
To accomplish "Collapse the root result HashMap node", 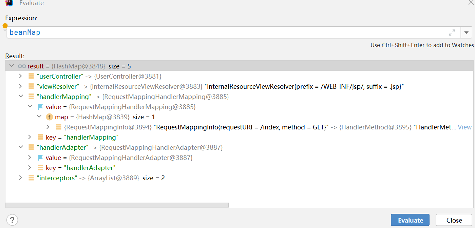I will (x=12, y=66).
